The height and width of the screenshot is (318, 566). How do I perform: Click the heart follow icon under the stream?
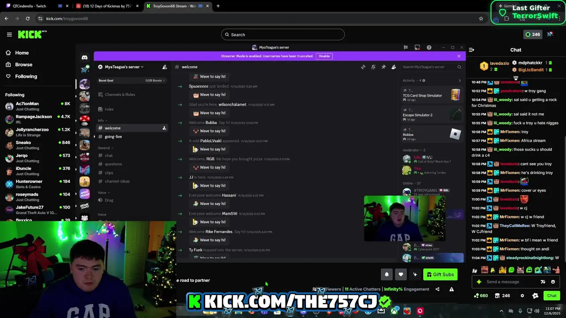click(401, 275)
